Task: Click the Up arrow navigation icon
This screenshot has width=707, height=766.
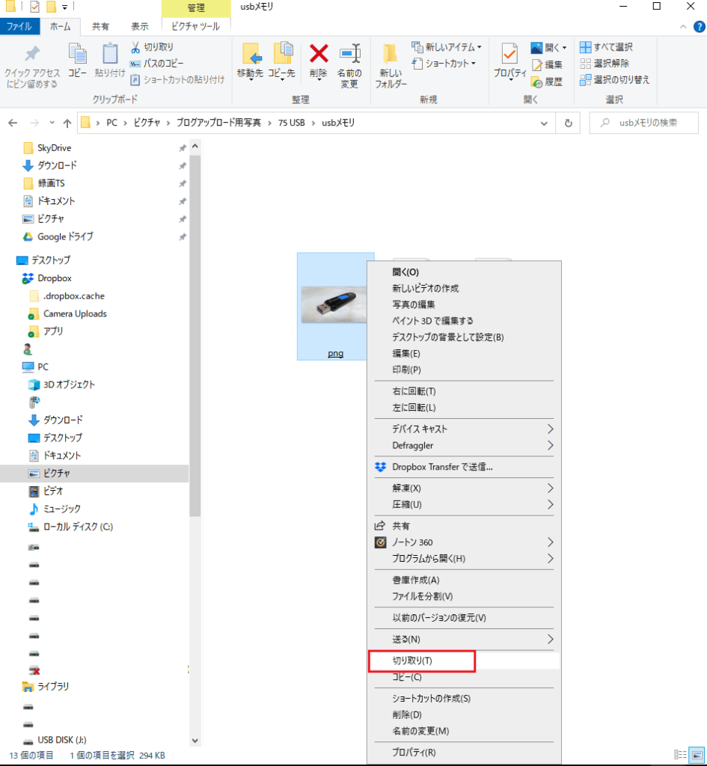Action: click(x=67, y=123)
